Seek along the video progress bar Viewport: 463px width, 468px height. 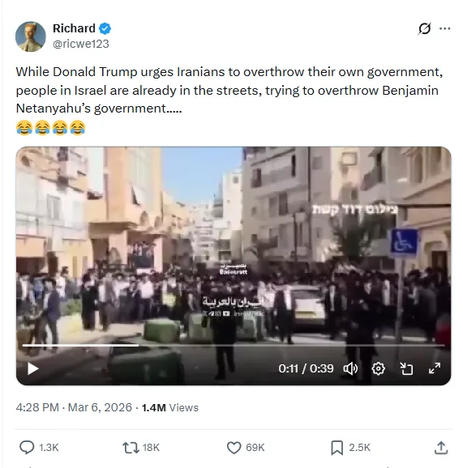(x=234, y=345)
